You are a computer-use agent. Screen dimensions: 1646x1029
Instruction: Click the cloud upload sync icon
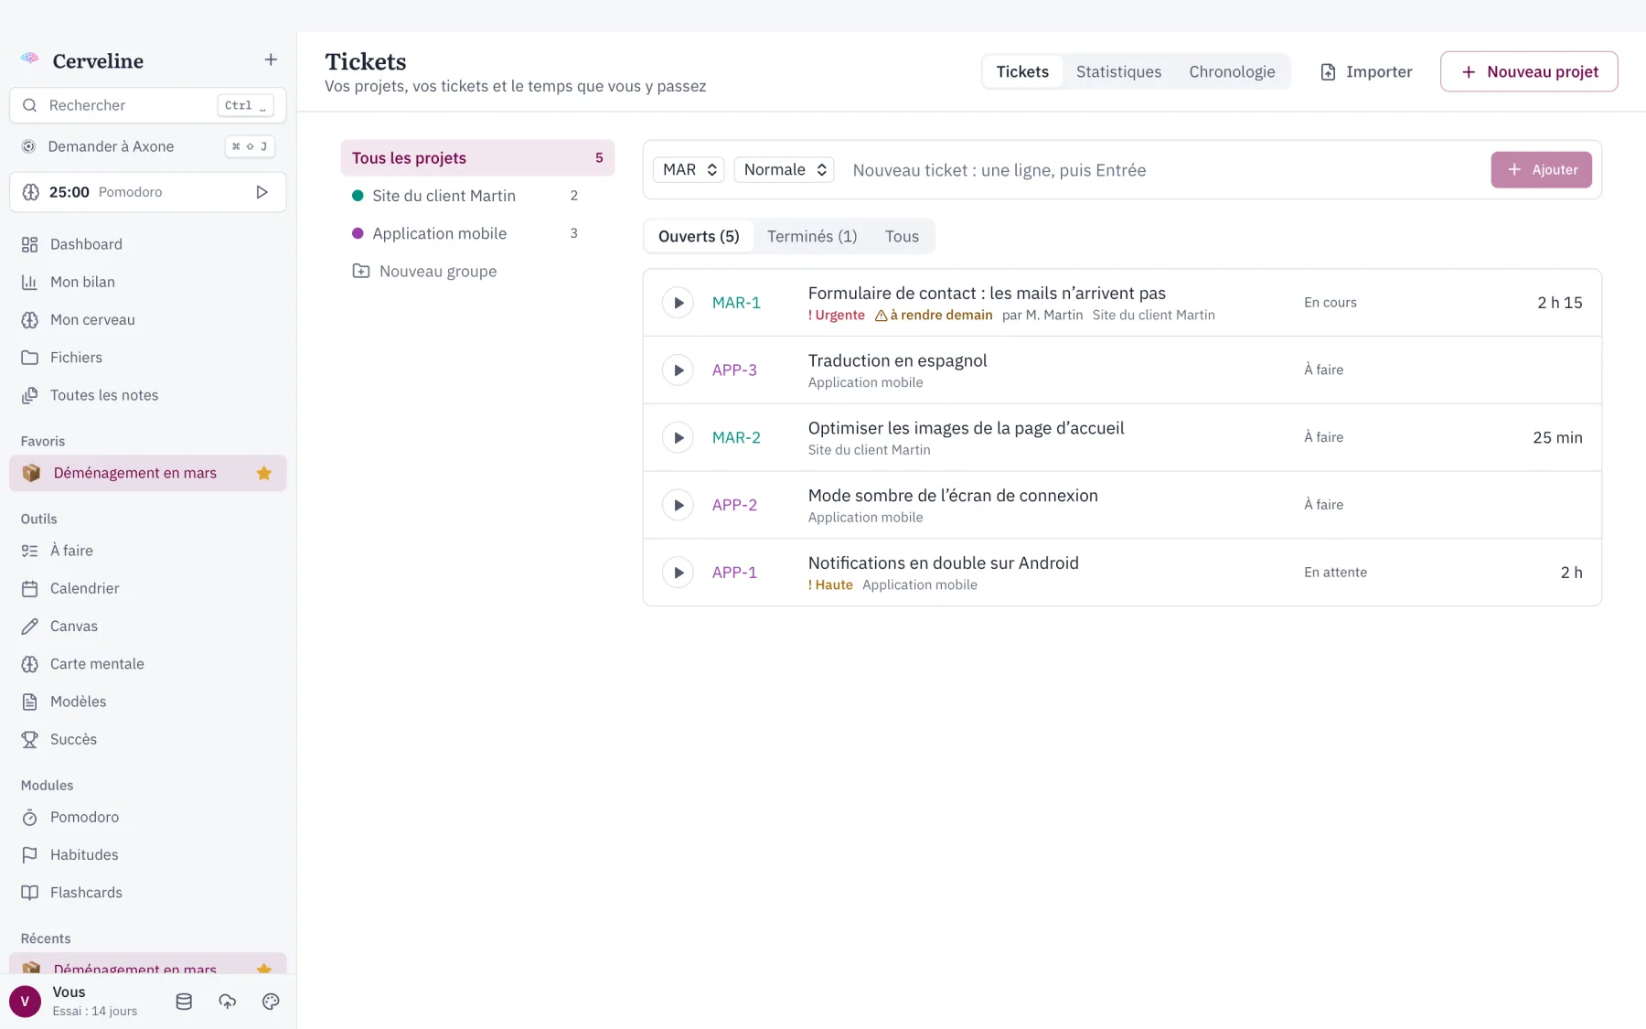click(228, 1002)
